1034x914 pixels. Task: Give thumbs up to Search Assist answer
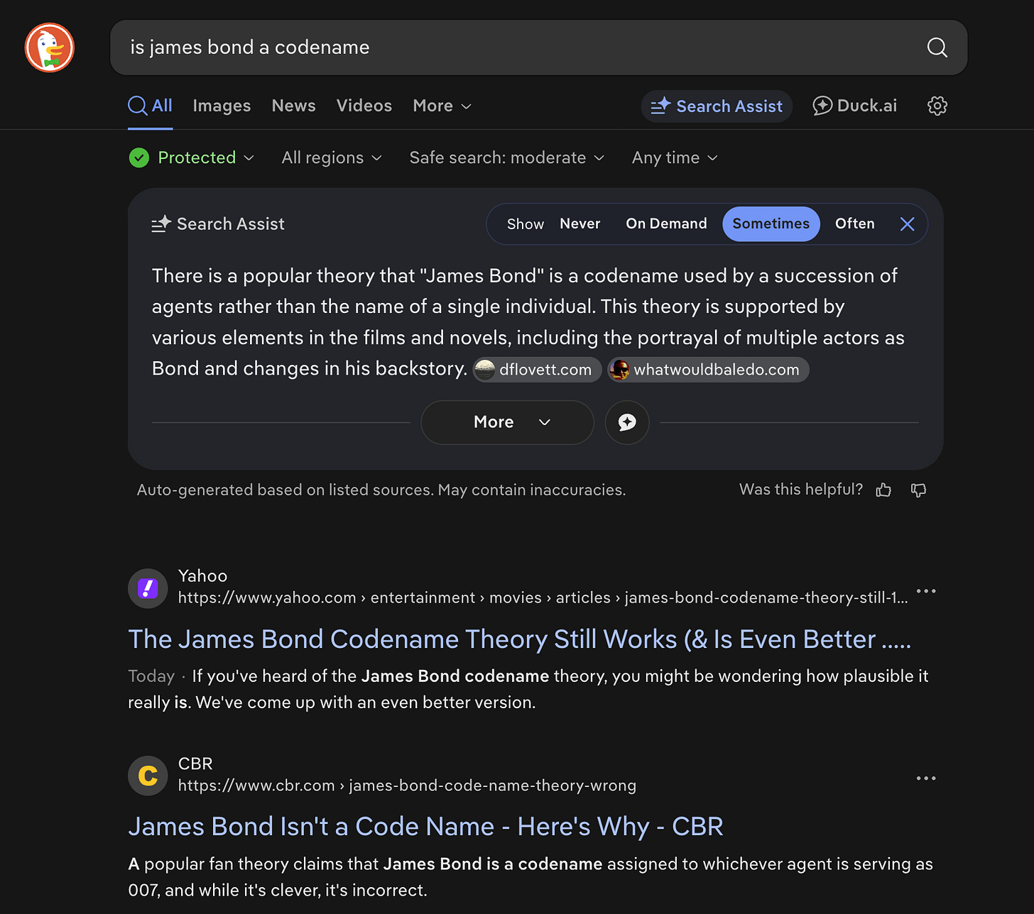[883, 490]
